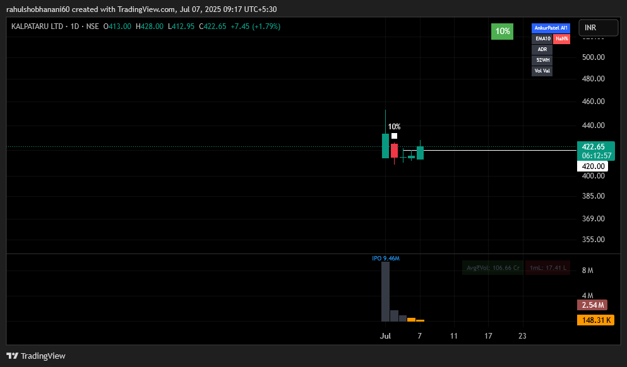
Task: Click the 8 M volume axis label
Action: (x=587, y=271)
